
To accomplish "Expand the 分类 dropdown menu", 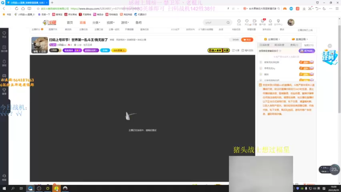I will click(96, 23).
